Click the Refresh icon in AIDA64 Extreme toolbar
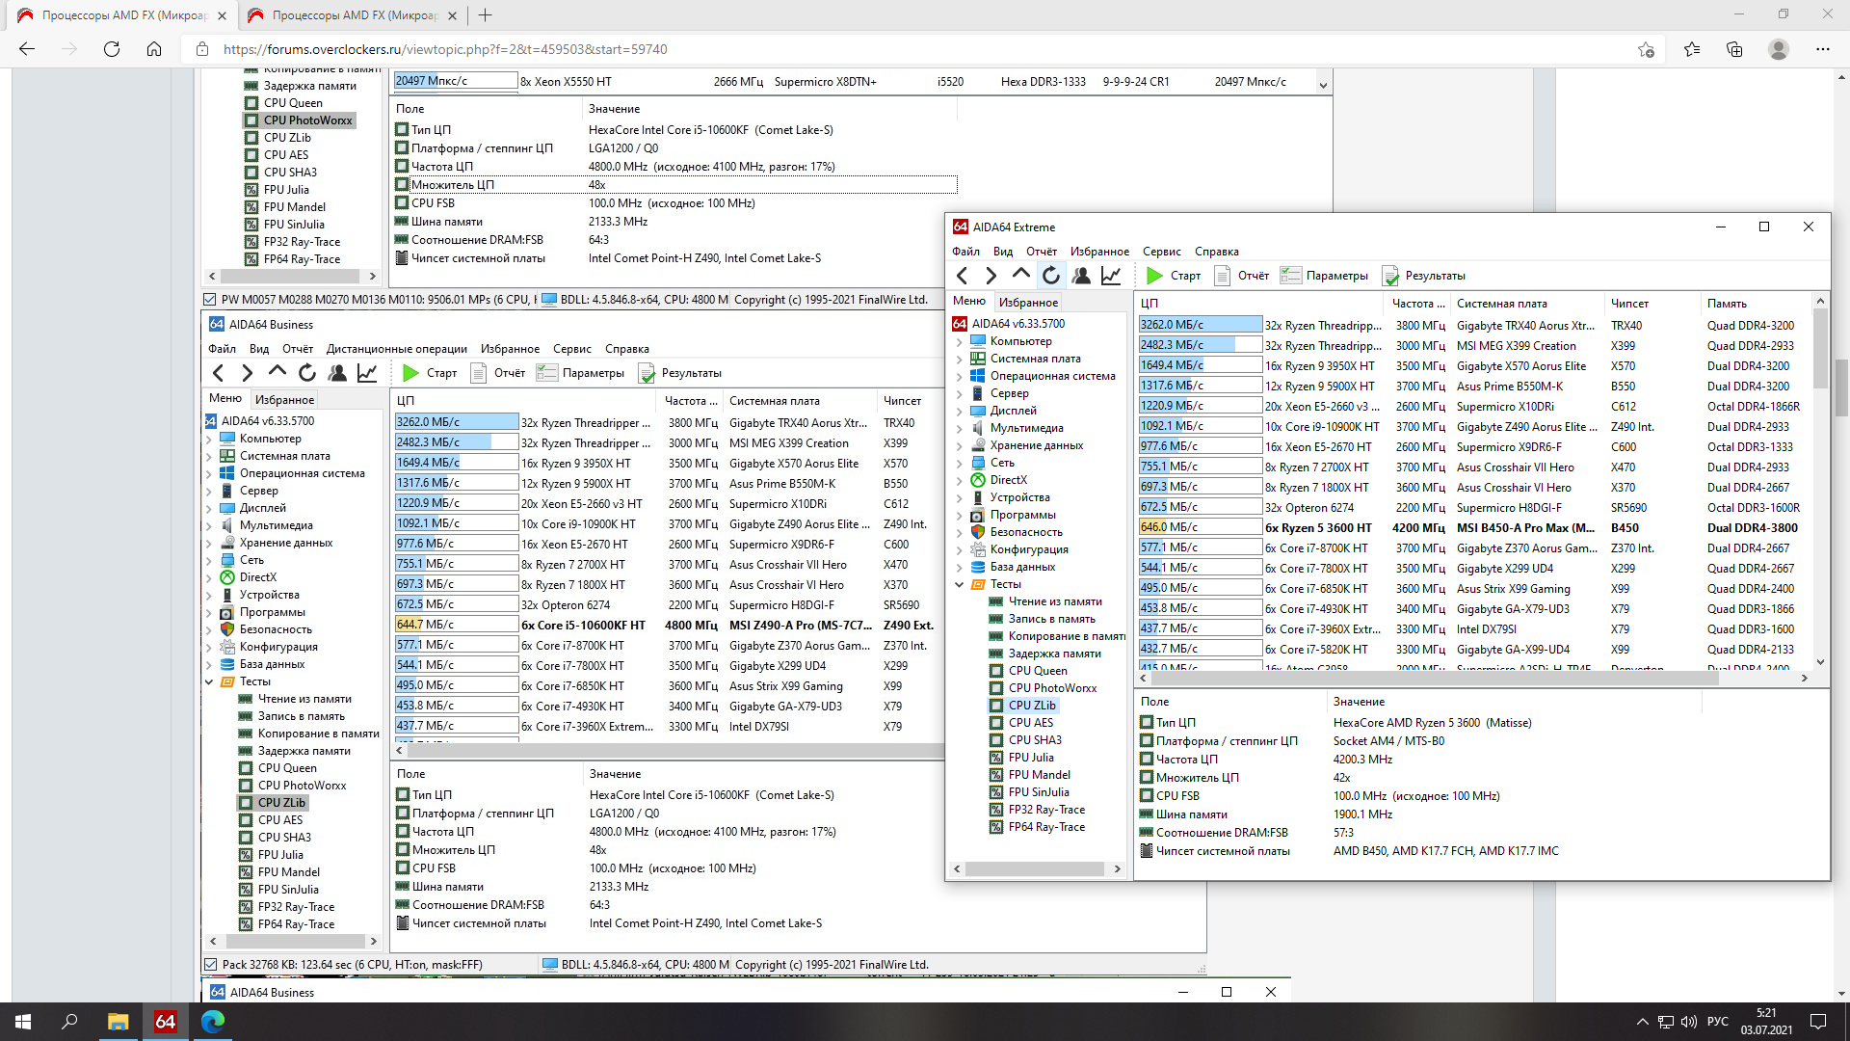The image size is (1850, 1041). pos(1051,276)
